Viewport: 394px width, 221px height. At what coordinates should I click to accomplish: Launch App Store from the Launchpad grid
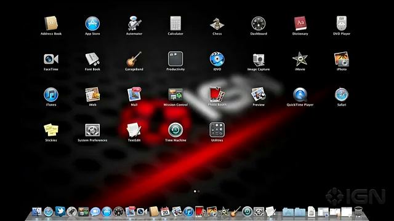tap(92, 23)
